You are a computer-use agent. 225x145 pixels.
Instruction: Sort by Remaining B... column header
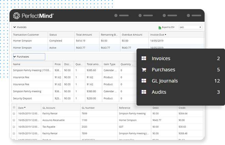pos(109,35)
